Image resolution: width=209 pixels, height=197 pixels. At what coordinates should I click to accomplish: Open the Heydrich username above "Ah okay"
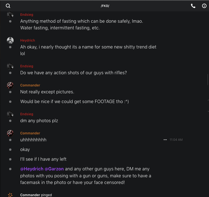click(x=27, y=40)
